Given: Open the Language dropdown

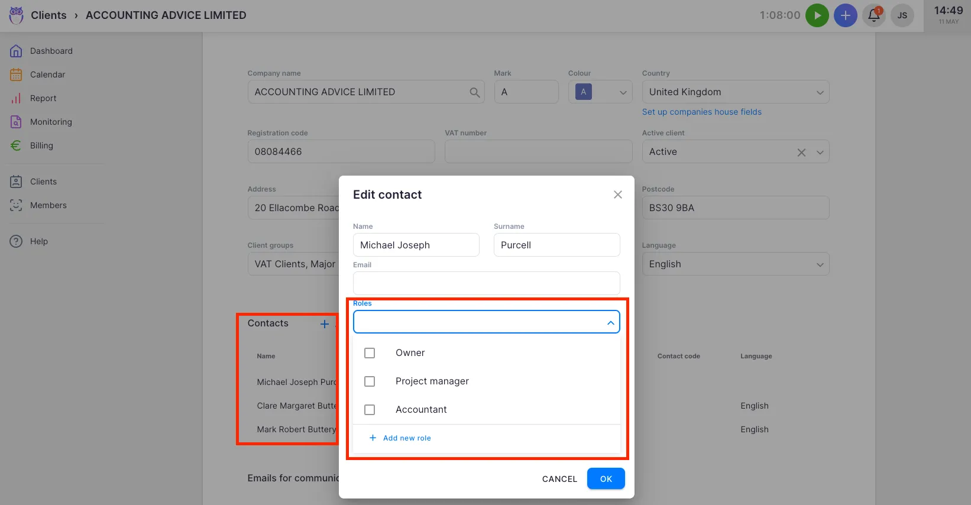Looking at the screenshot, I should pos(820,264).
